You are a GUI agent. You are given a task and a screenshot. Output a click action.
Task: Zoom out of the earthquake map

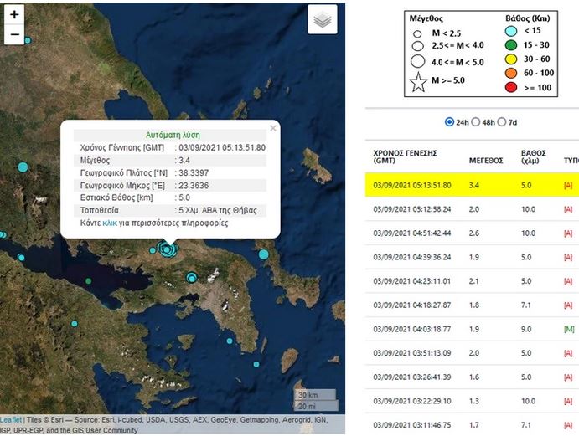14,35
